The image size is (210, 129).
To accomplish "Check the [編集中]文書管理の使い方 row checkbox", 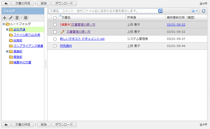I will click(55, 25).
